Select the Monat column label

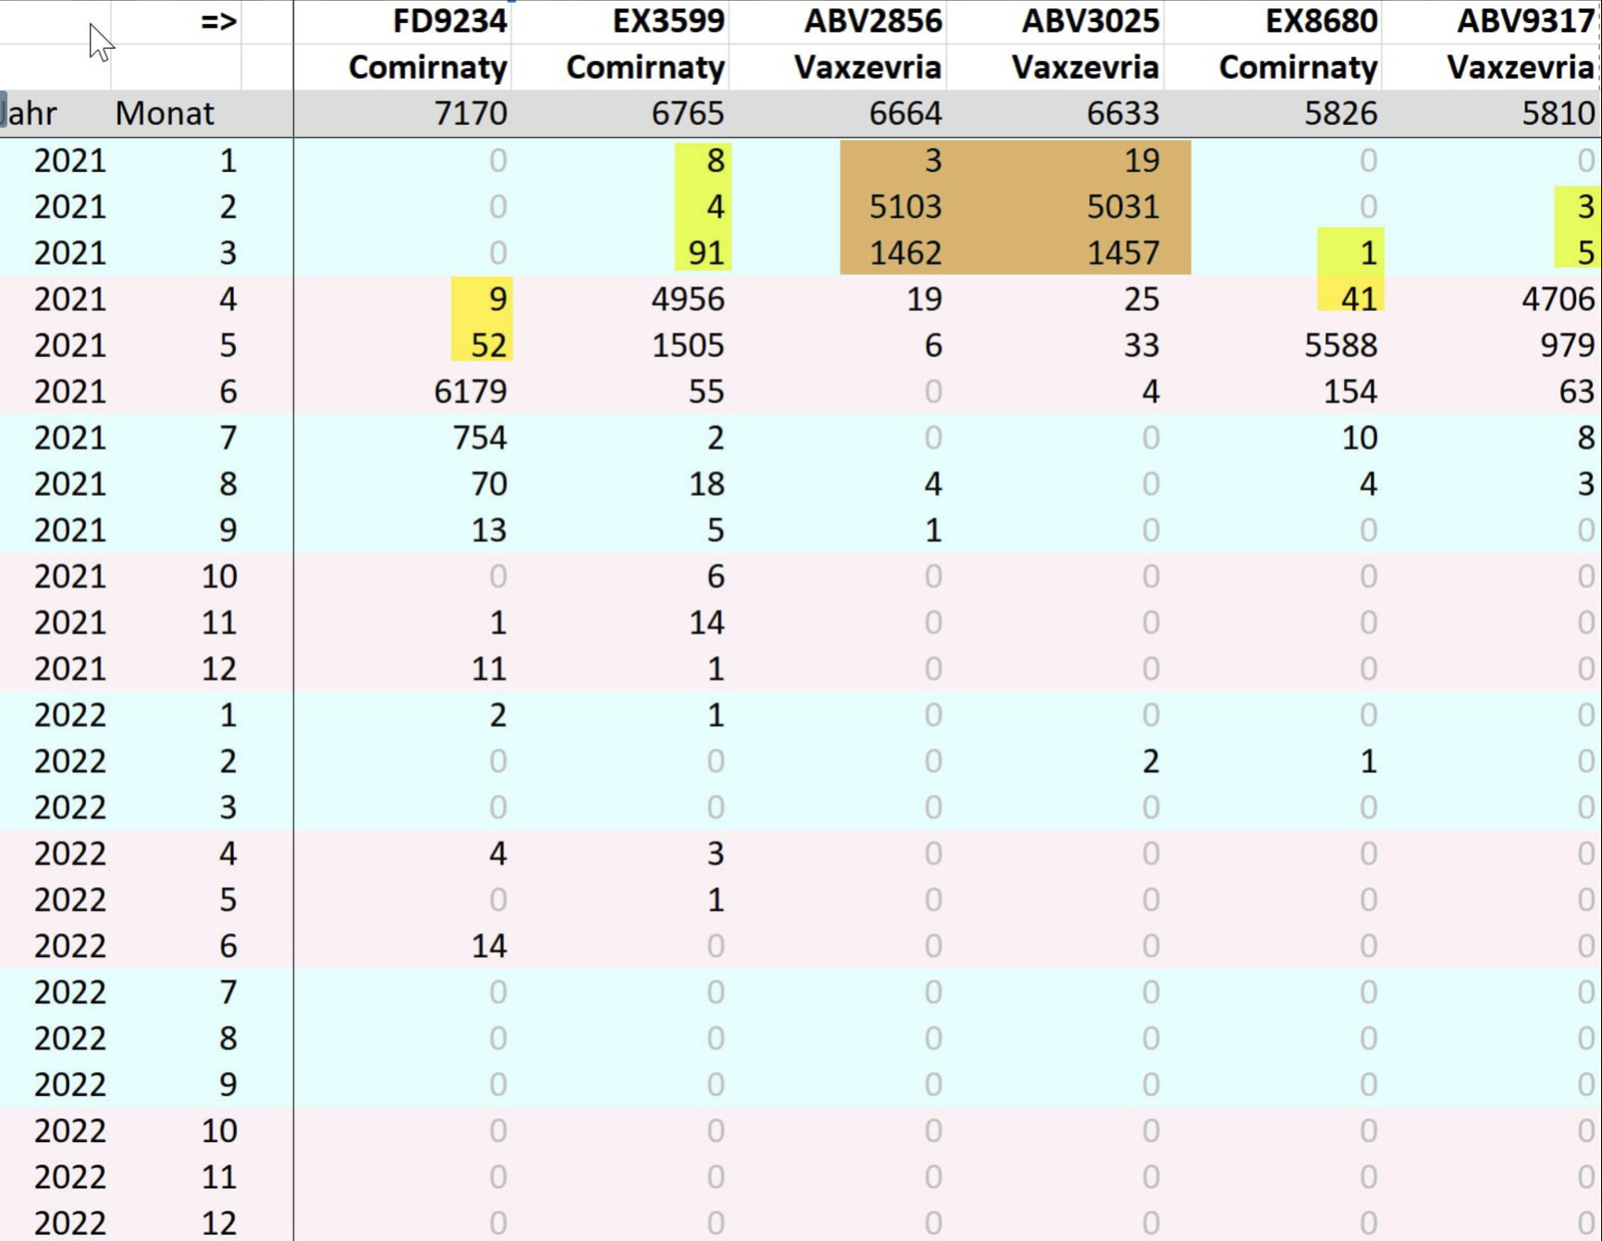pyautogui.click(x=165, y=114)
